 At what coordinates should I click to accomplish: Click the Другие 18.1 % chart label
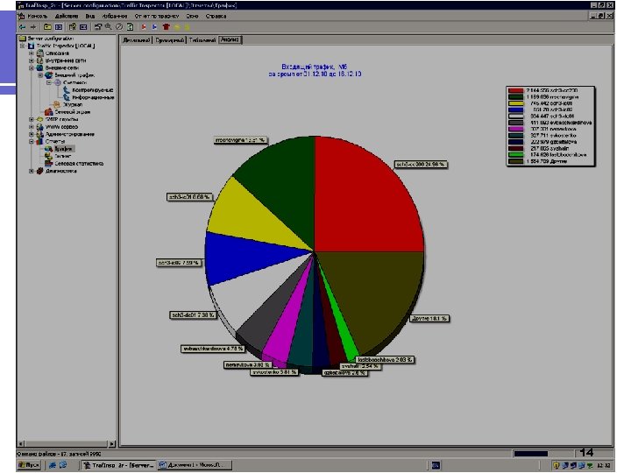pyautogui.click(x=429, y=319)
